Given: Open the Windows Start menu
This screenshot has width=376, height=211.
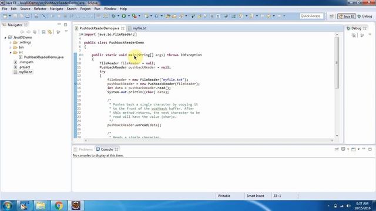Looking at the screenshot, I should pos(7,206).
